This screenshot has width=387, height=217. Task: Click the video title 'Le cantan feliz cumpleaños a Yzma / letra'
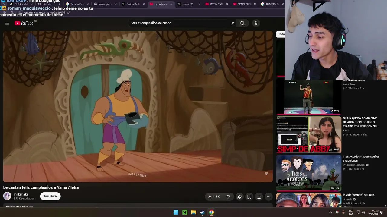coord(41,187)
